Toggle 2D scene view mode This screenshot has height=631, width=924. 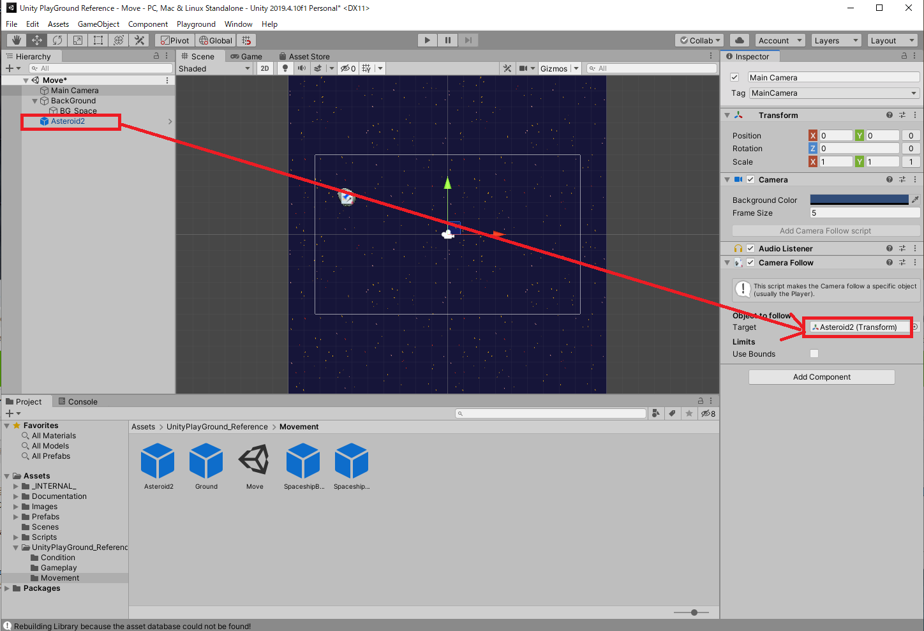(265, 68)
